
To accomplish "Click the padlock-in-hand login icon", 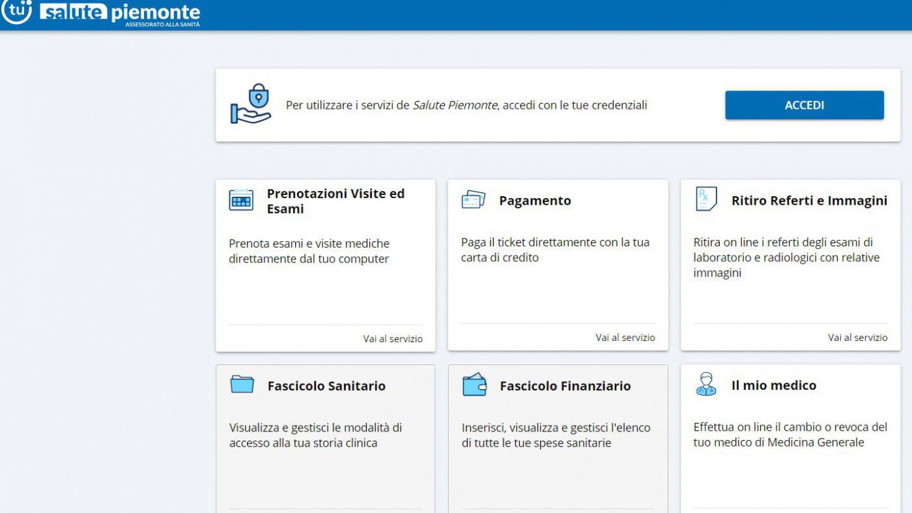I will (251, 104).
